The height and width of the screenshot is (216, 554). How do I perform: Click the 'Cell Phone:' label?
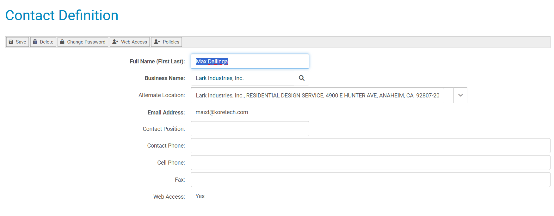tap(171, 163)
